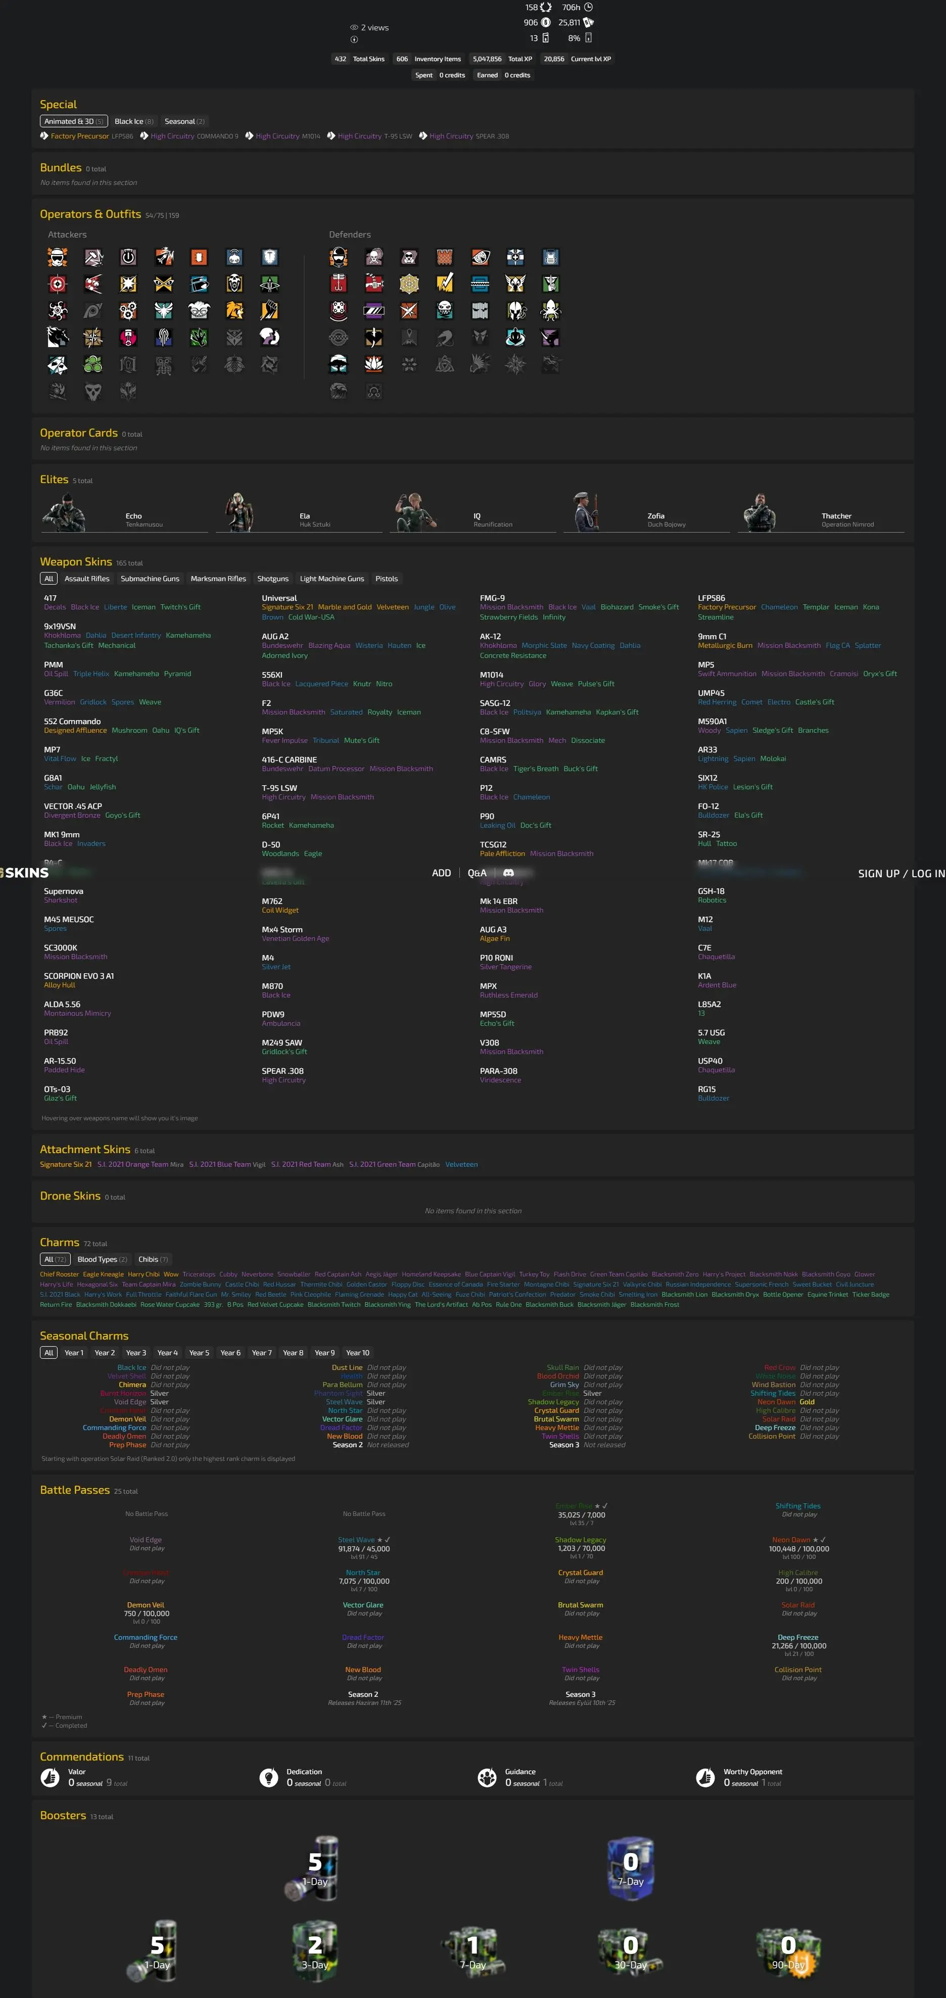Image resolution: width=946 pixels, height=1998 pixels.
Task: Switch to the Black Ice filter in Special
Action: (x=133, y=122)
